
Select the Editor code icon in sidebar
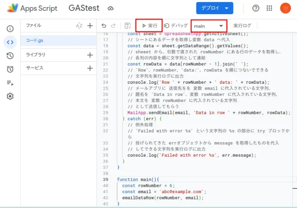pos(10,42)
